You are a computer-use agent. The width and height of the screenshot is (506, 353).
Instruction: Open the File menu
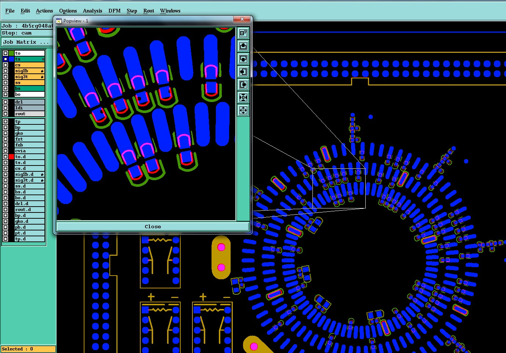tap(10, 11)
